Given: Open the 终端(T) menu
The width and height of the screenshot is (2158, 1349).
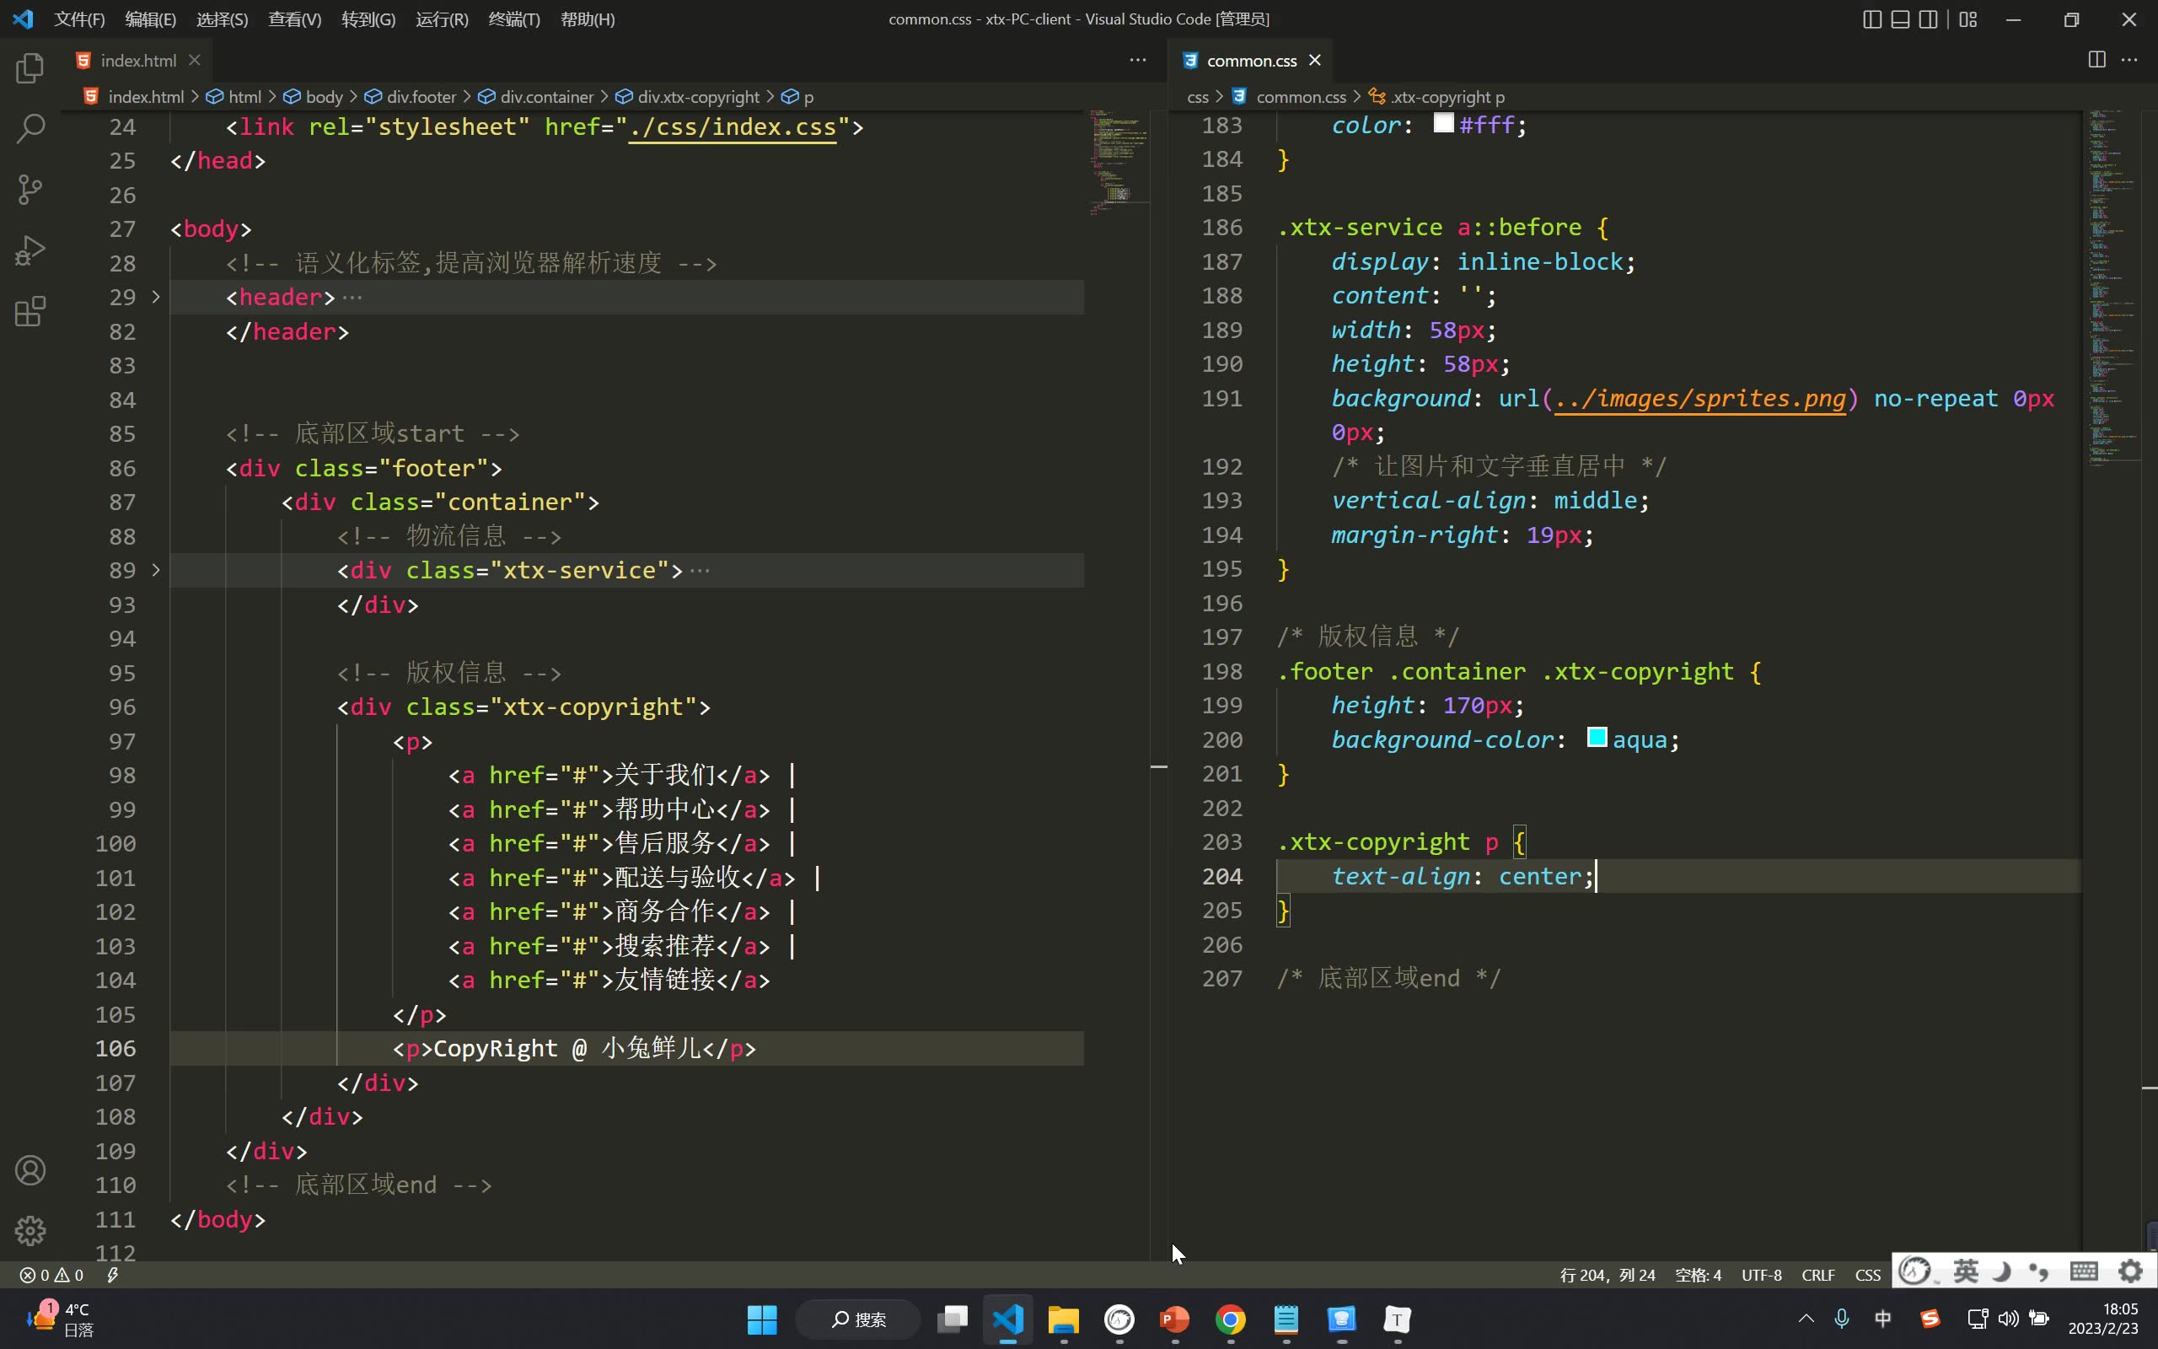Looking at the screenshot, I should pyautogui.click(x=514, y=19).
